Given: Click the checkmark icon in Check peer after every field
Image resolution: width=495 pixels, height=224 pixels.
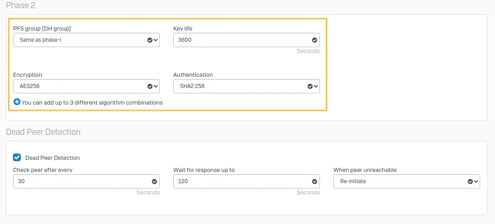Looking at the screenshot, I should point(154,181).
